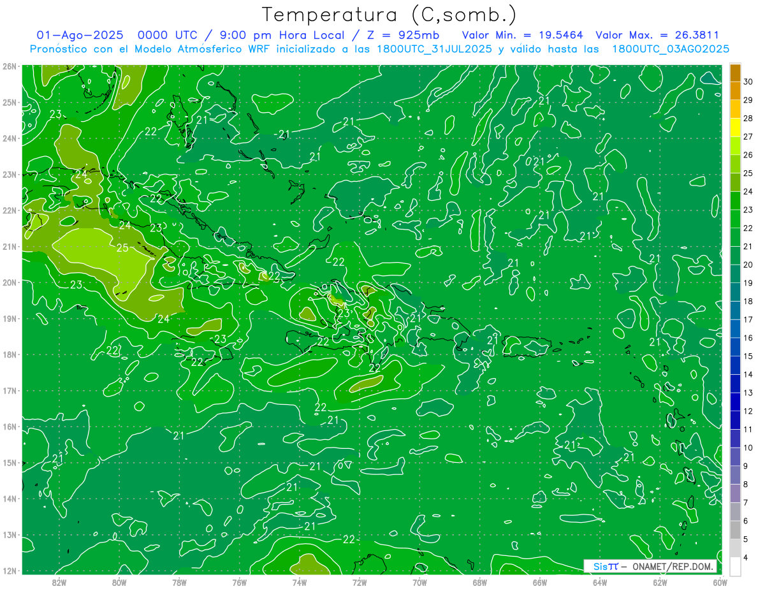Viewport: 765px width, 591px height.
Task: Click legend scale value 18
Action: pos(748,302)
